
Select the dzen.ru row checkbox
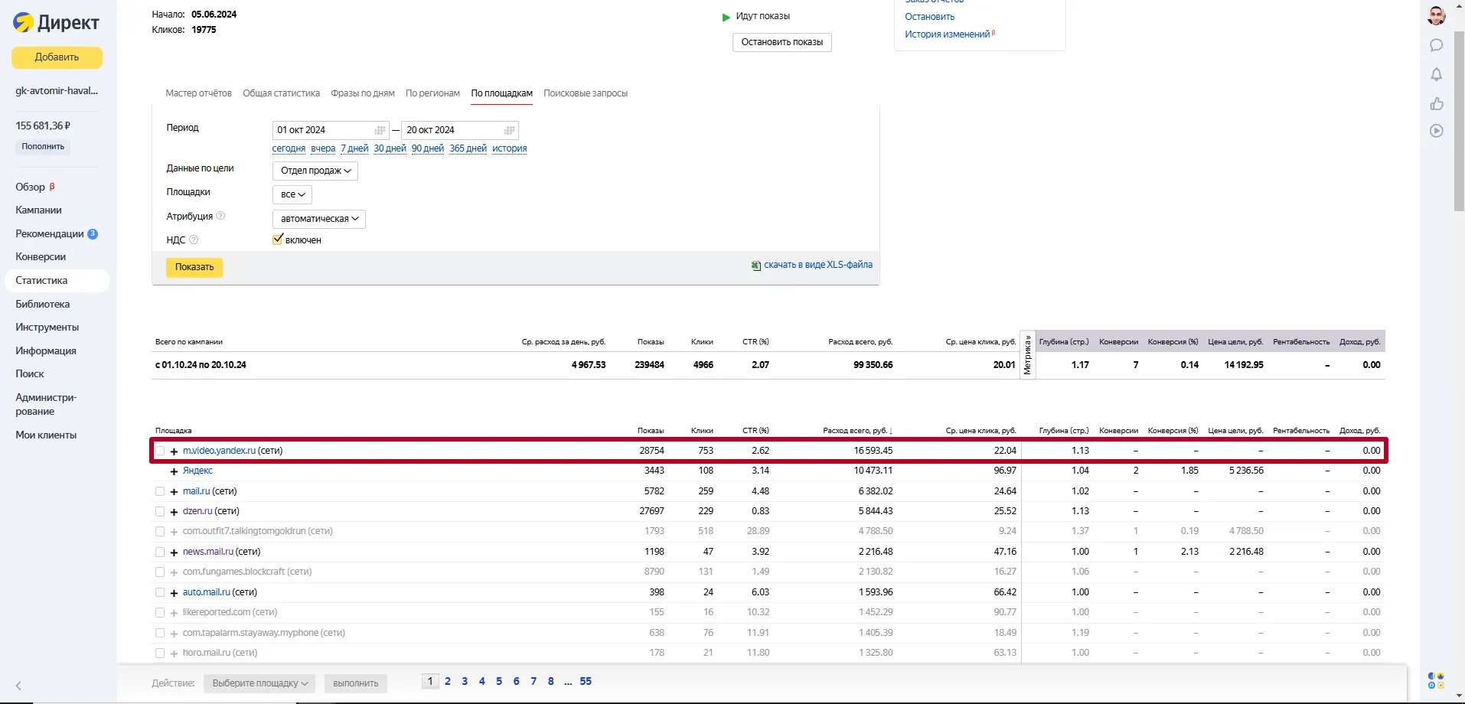[x=160, y=511]
